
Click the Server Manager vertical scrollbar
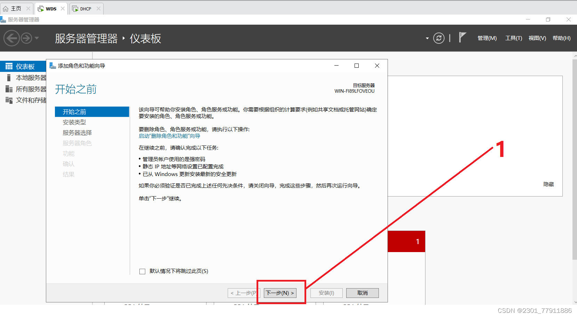(x=575, y=160)
